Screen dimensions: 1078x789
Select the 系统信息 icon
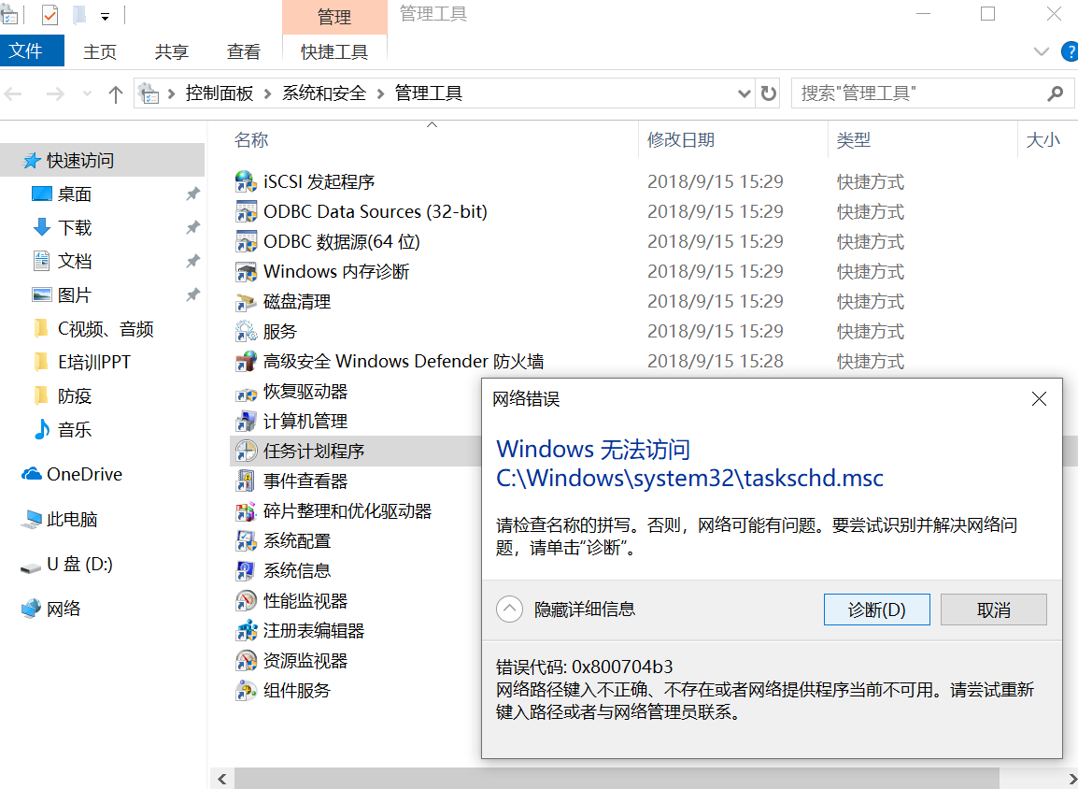(246, 571)
